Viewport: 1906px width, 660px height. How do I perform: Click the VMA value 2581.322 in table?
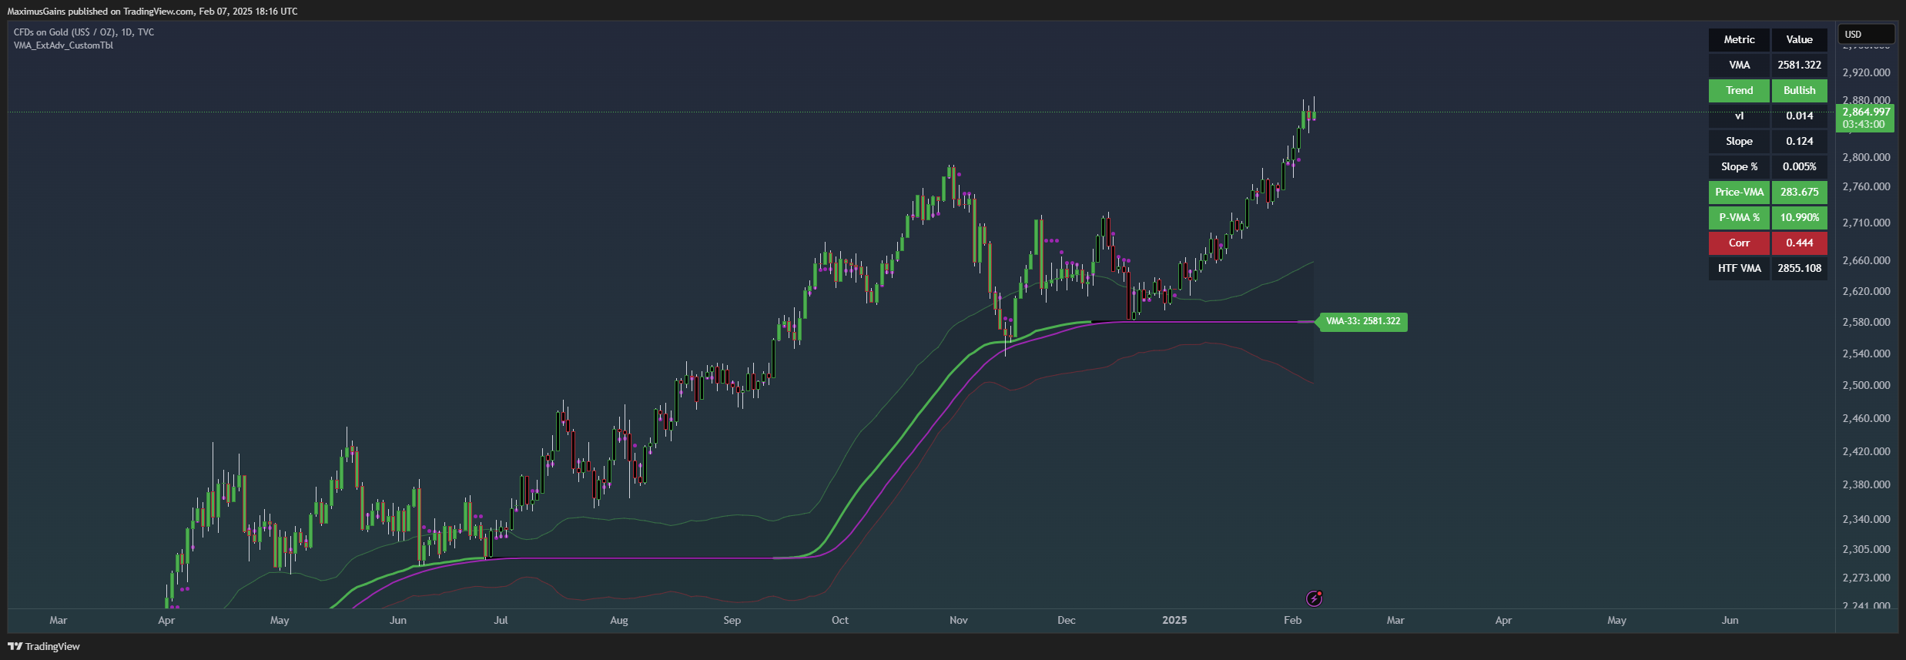point(1799,65)
